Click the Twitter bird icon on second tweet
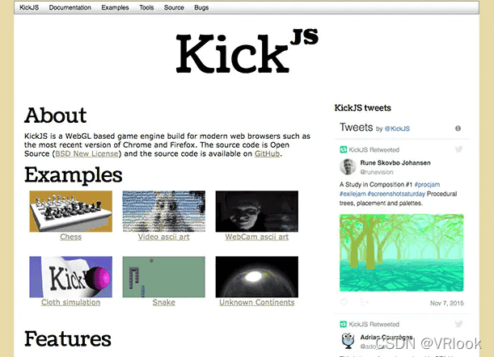Image resolution: width=494 pixels, height=357 pixels. (458, 323)
